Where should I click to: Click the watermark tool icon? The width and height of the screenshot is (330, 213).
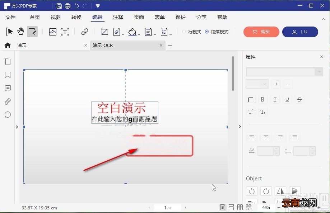pos(117,32)
